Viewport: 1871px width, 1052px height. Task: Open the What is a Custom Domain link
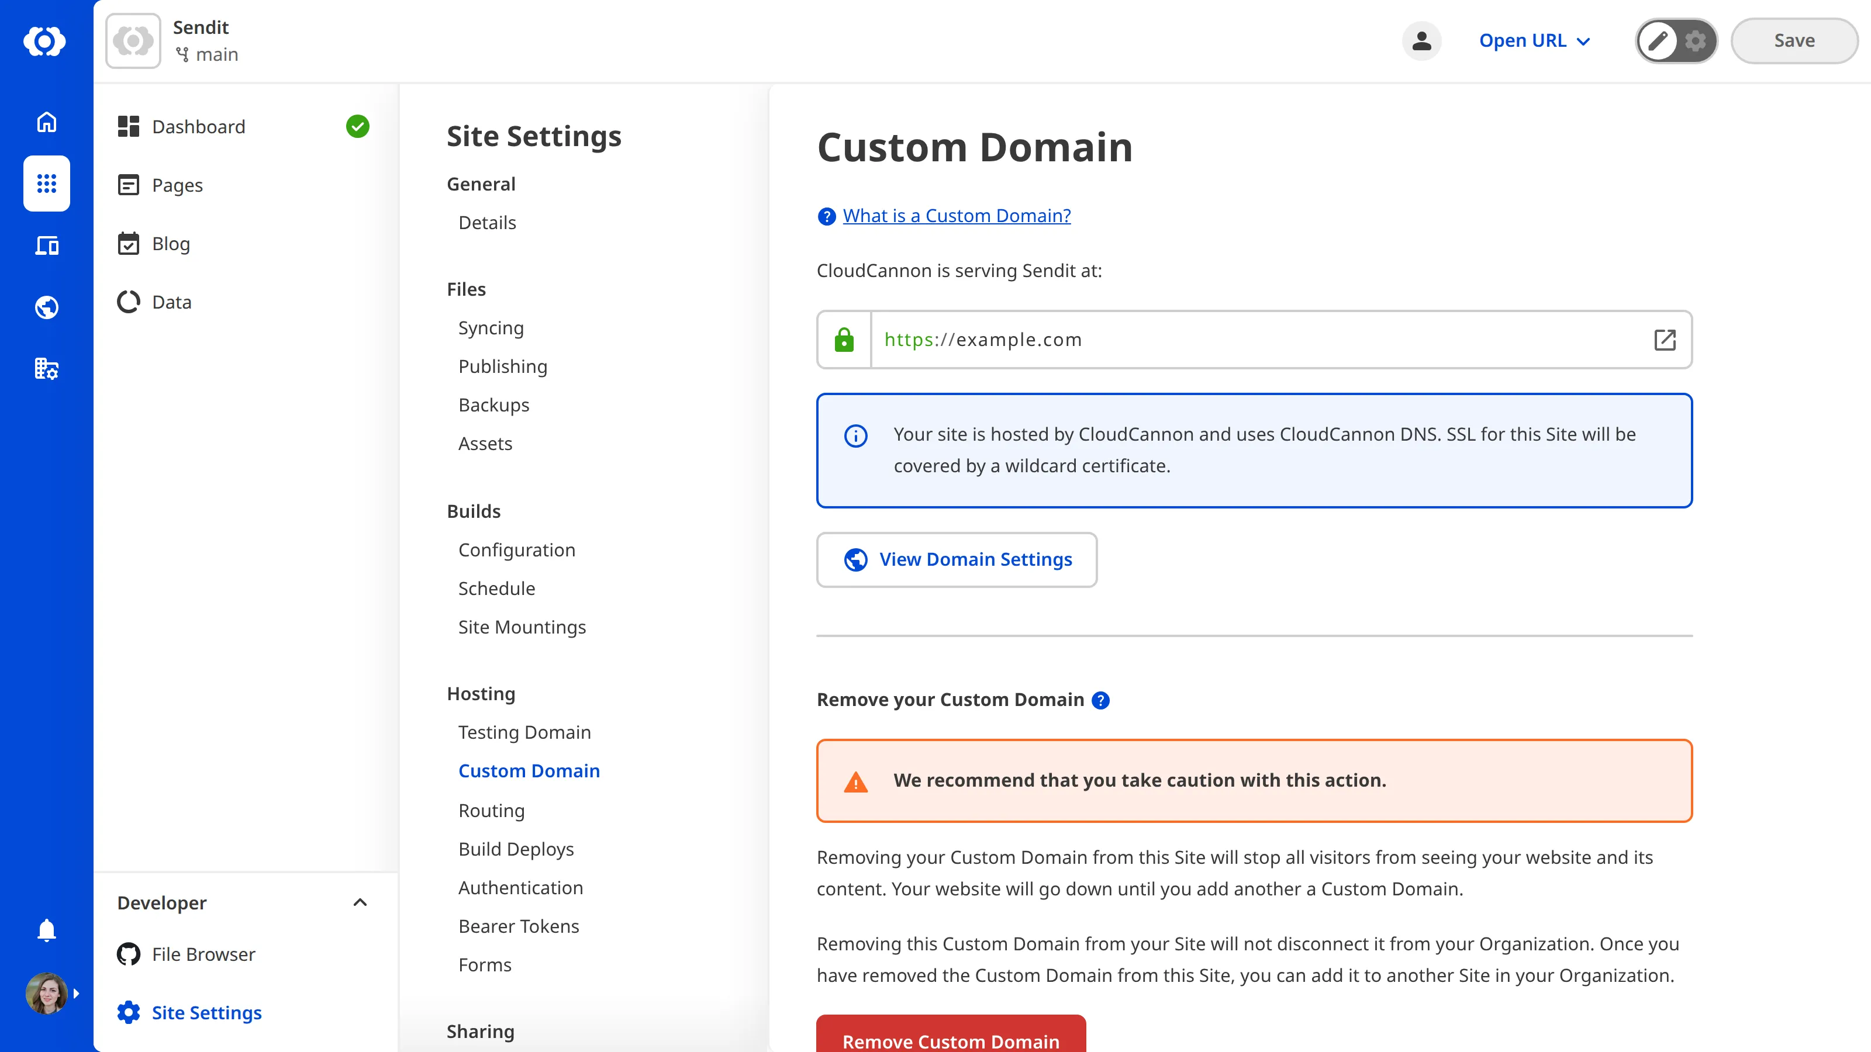[x=956, y=215]
